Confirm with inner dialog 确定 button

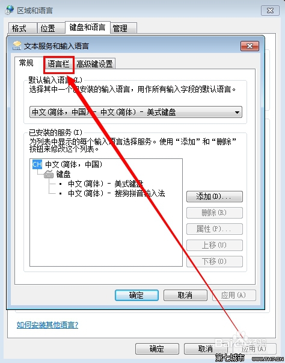136,295
